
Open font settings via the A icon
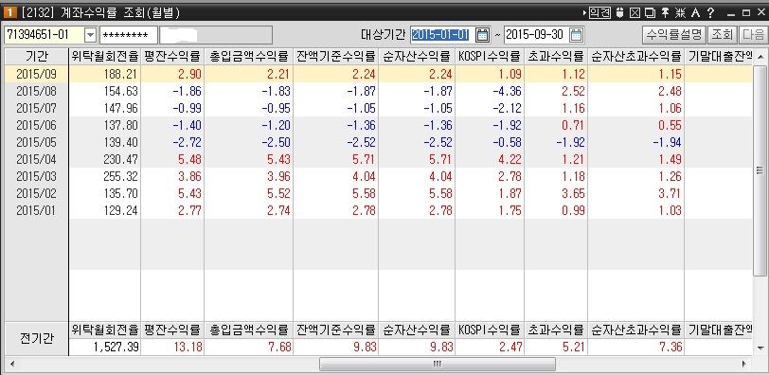point(695,12)
